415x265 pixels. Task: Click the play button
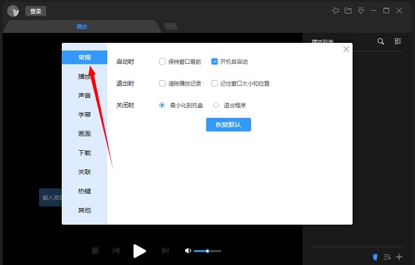point(139,250)
